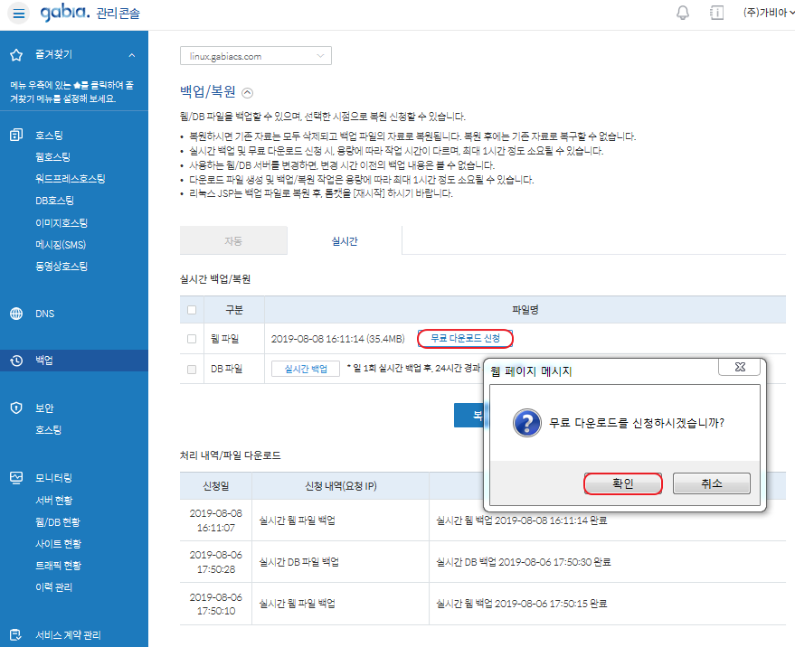Screen dimensions: 795x647
Task: Toggle the select-all checkbox in table header
Action: [191, 310]
